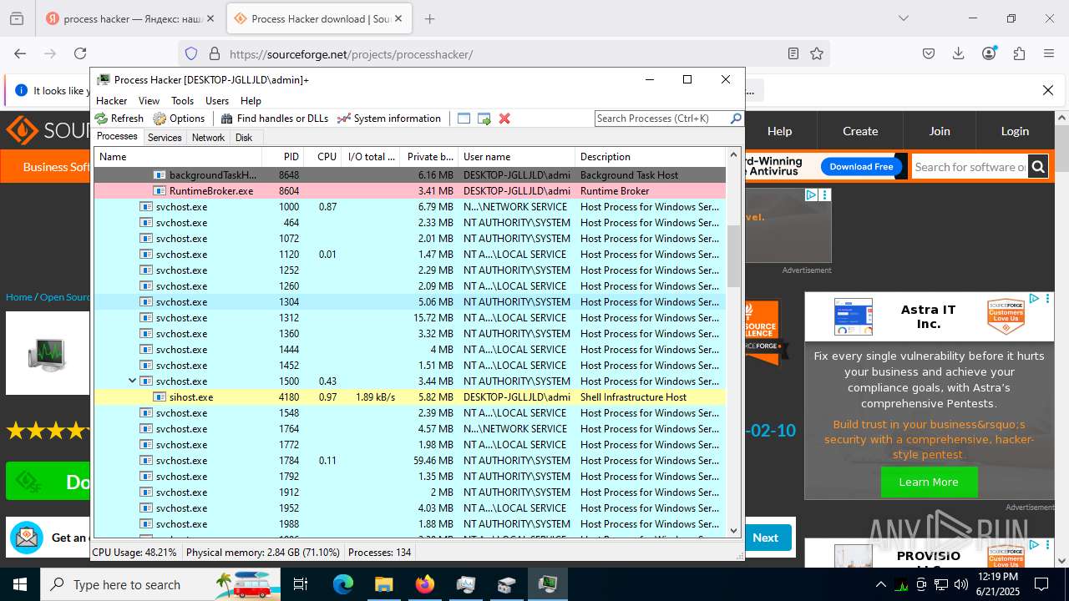Select the backgroundTaskHost process row
1069x601 pixels.
(x=409, y=175)
